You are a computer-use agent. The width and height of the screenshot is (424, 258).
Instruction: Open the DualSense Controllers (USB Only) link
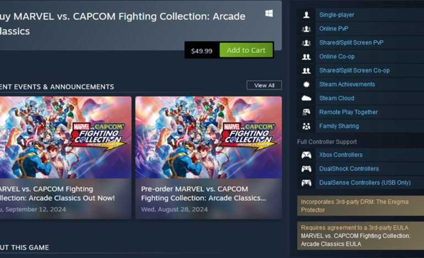click(365, 183)
